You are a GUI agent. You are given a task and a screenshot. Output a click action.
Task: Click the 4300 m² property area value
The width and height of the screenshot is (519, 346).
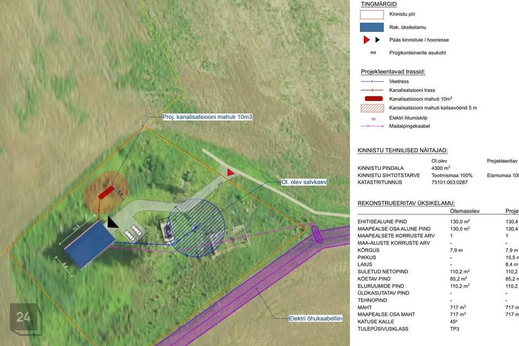[441, 168]
